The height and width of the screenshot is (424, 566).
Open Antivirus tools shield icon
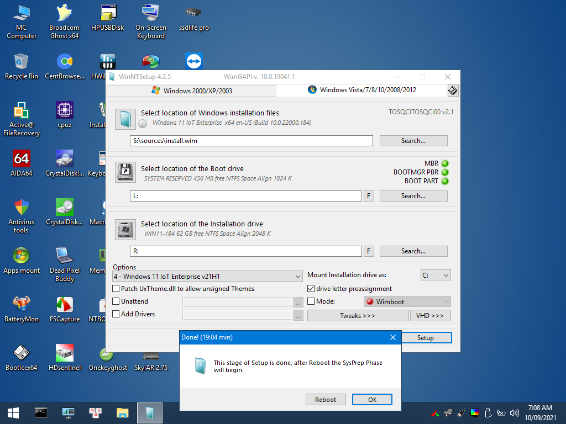coord(22,216)
